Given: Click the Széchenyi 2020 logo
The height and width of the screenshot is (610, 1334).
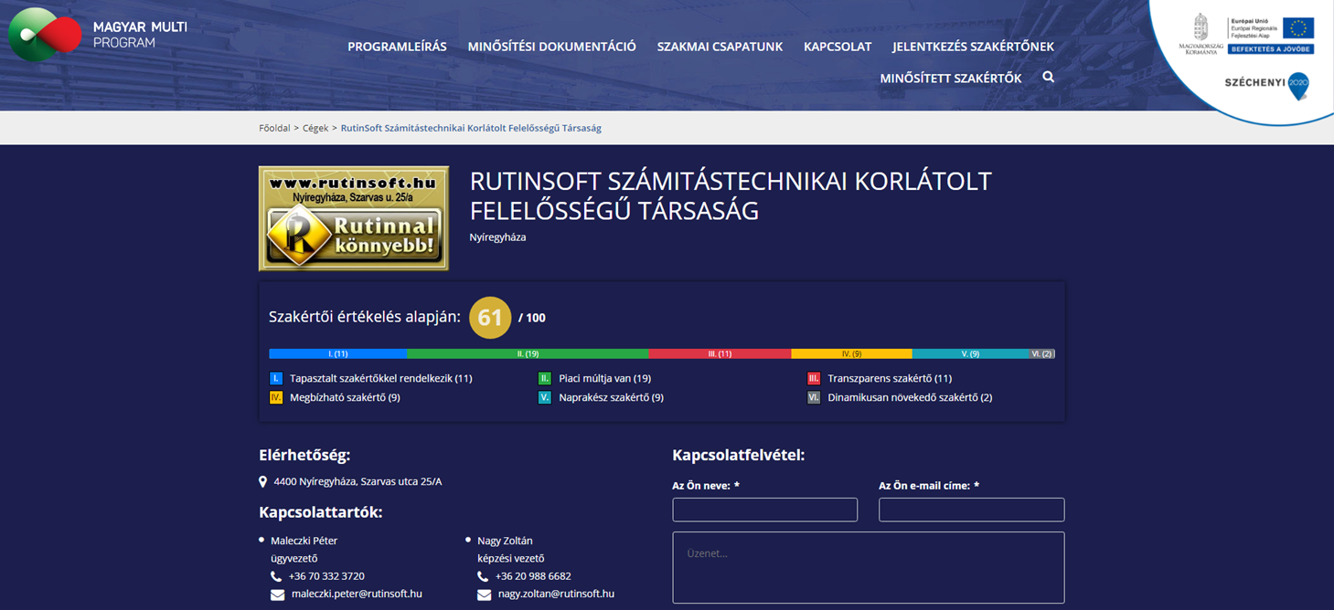Looking at the screenshot, I should [x=1267, y=85].
